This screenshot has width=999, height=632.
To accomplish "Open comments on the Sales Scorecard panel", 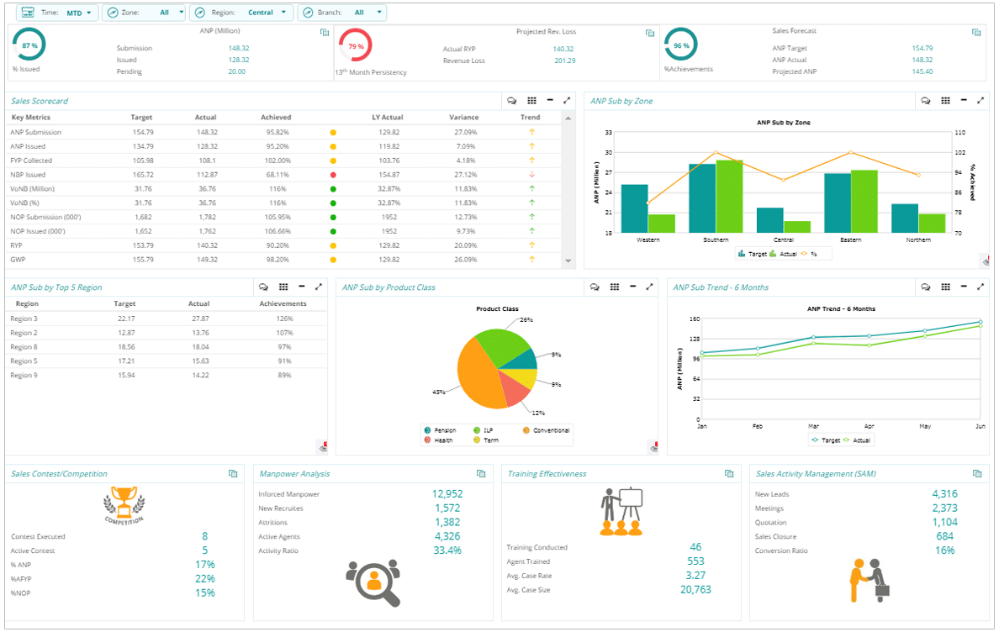I will point(511,101).
